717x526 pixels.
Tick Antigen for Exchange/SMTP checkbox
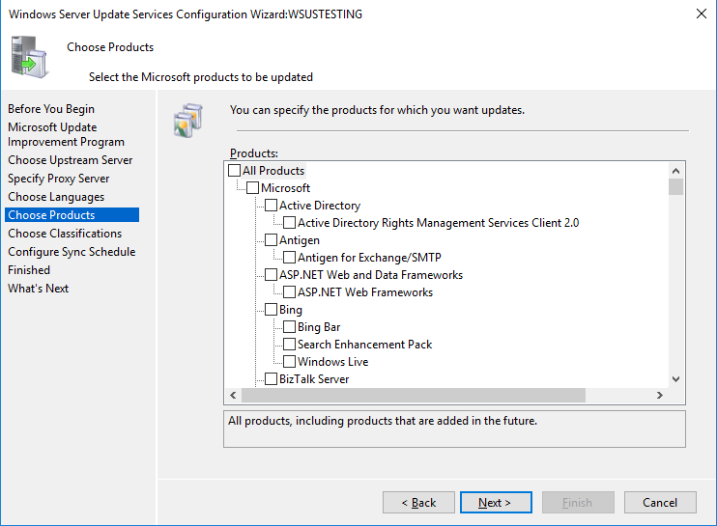[x=289, y=257]
